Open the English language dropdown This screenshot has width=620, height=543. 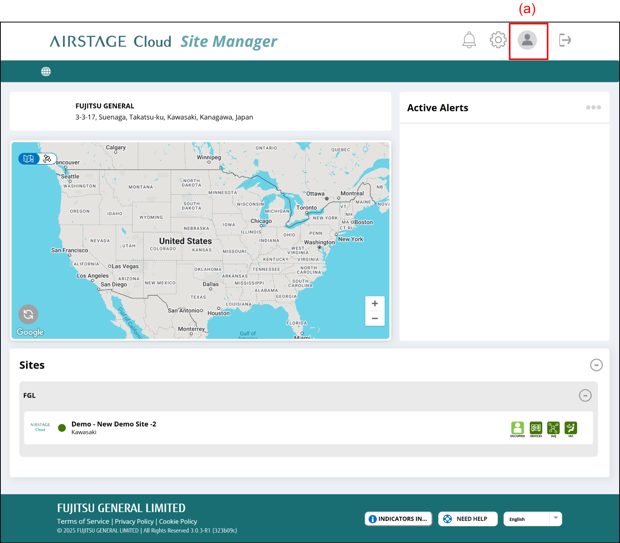[555, 519]
